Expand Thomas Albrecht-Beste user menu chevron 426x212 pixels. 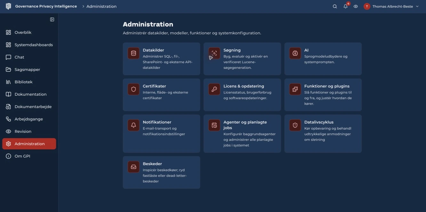tap(417, 6)
